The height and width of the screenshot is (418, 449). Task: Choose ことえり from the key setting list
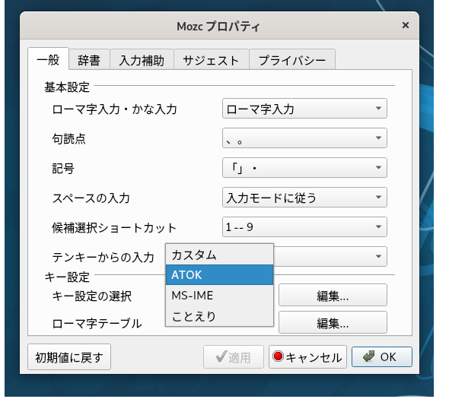pos(220,316)
